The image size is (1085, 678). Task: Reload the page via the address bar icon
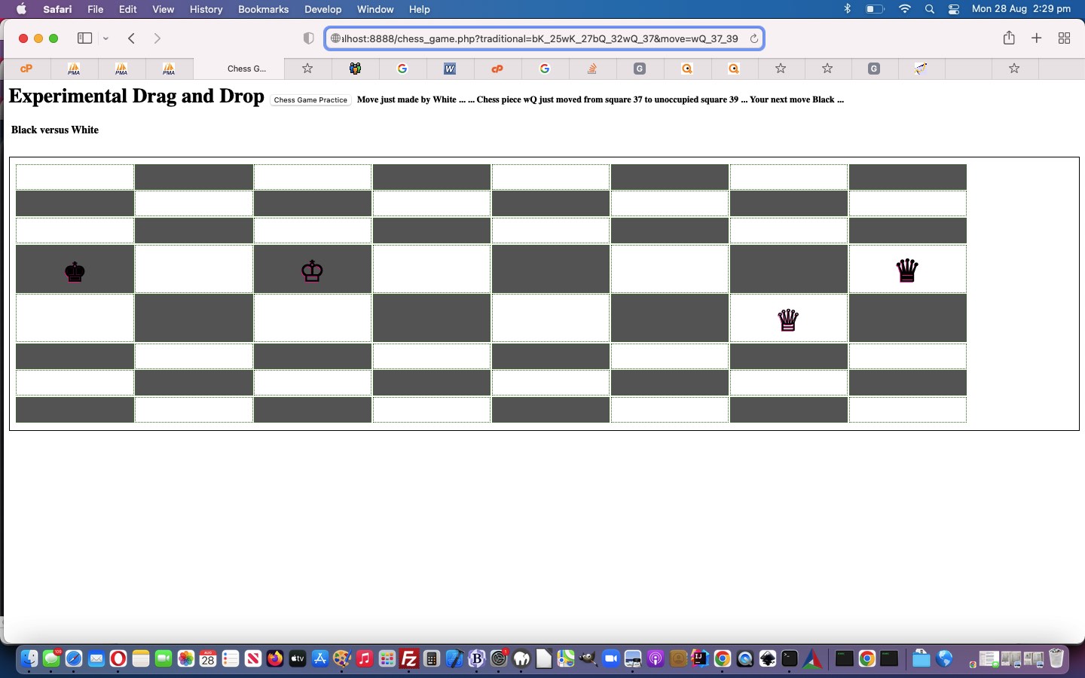(753, 38)
